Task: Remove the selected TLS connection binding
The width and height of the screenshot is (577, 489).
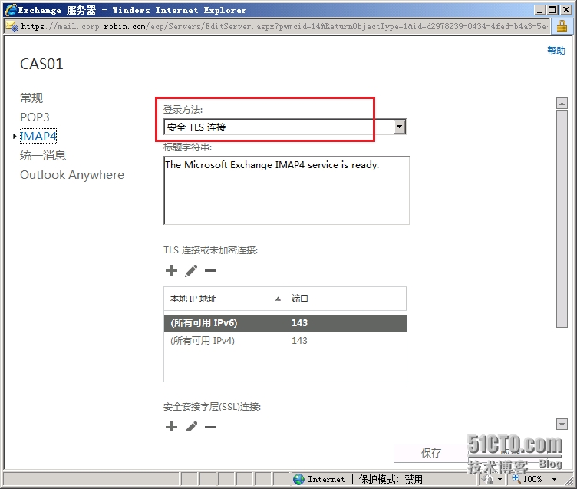Action: (x=210, y=271)
